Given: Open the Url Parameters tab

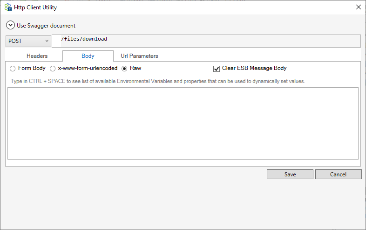Looking at the screenshot, I should tap(139, 56).
